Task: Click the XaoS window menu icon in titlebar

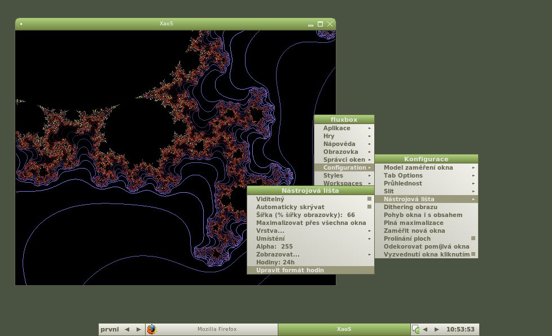Action: (x=21, y=24)
